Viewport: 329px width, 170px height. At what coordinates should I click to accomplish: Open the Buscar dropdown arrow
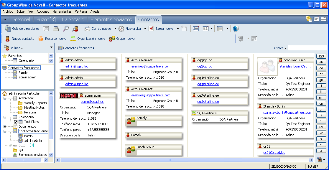tap(285, 48)
